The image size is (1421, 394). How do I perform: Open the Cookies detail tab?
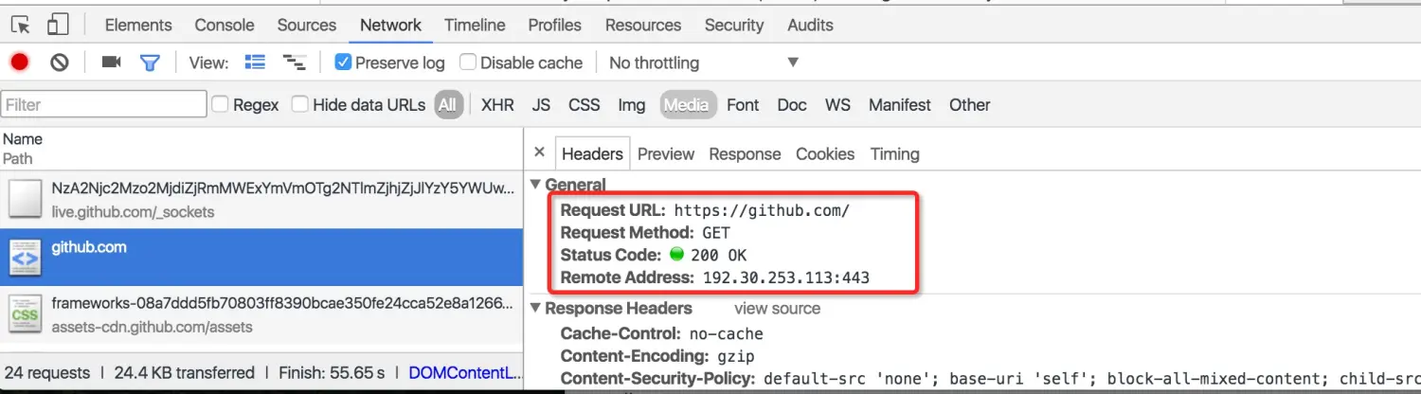click(825, 153)
